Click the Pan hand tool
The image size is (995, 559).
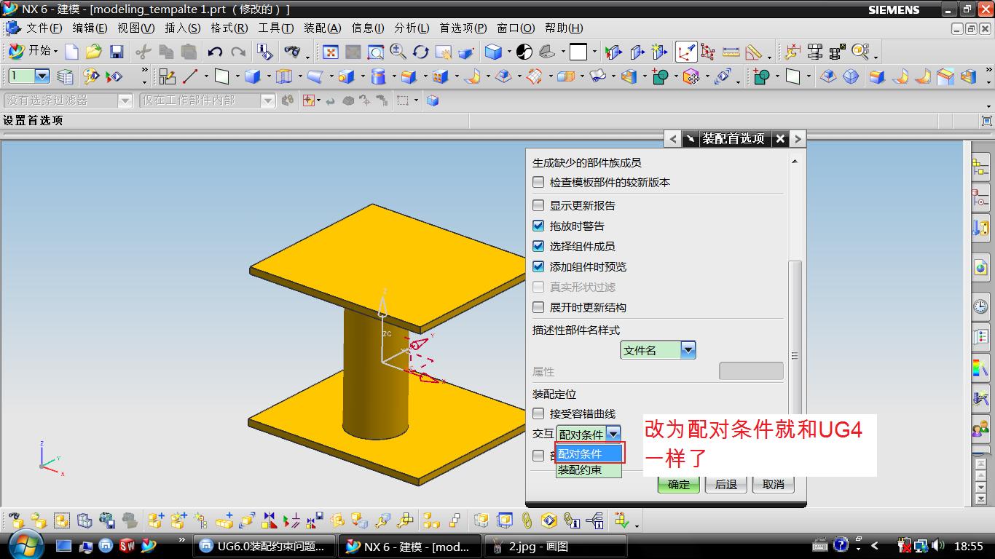(x=443, y=52)
